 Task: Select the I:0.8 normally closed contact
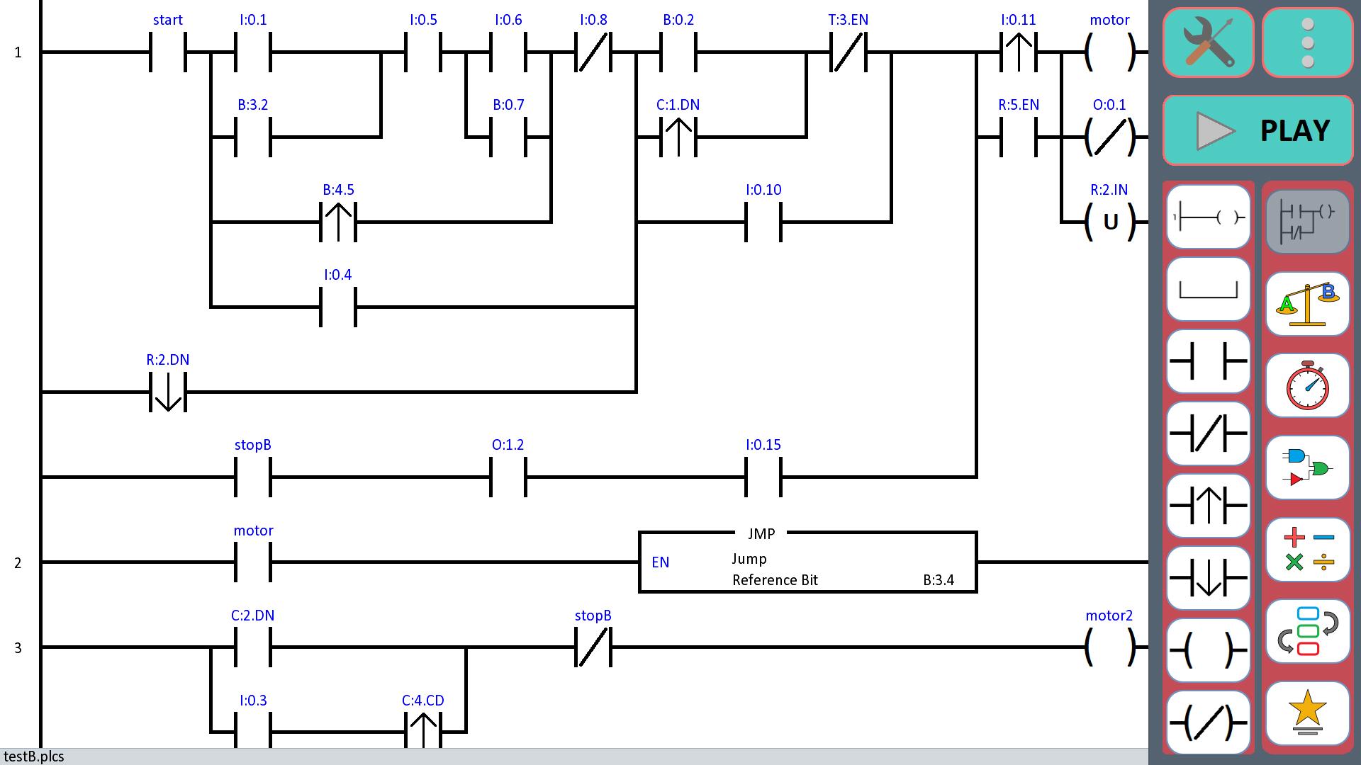coord(593,52)
